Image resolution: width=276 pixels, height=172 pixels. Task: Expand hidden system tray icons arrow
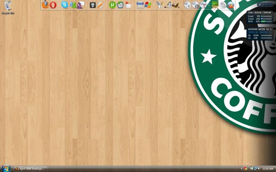pyautogui.click(x=241, y=169)
